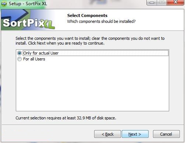Click the 'For all Users' label text
This screenshot has width=185, height=143.
click(34, 59)
